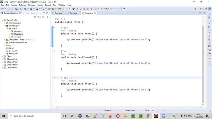Collapse the DemoProjSix project node

[x=2, y=20]
